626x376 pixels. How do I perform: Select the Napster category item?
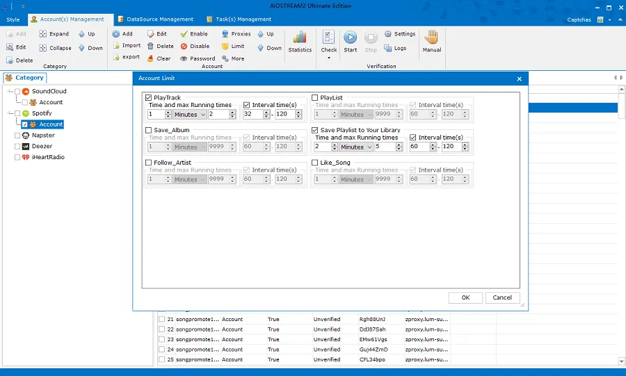(x=43, y=136)
